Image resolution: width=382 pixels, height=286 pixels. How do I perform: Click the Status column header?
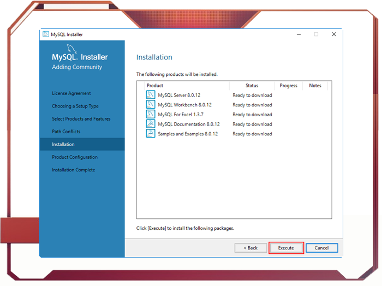252,86
